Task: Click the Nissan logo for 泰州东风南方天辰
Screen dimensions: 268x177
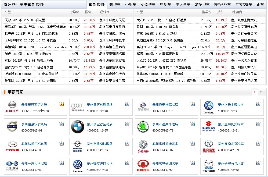Action: pos(12,107)
